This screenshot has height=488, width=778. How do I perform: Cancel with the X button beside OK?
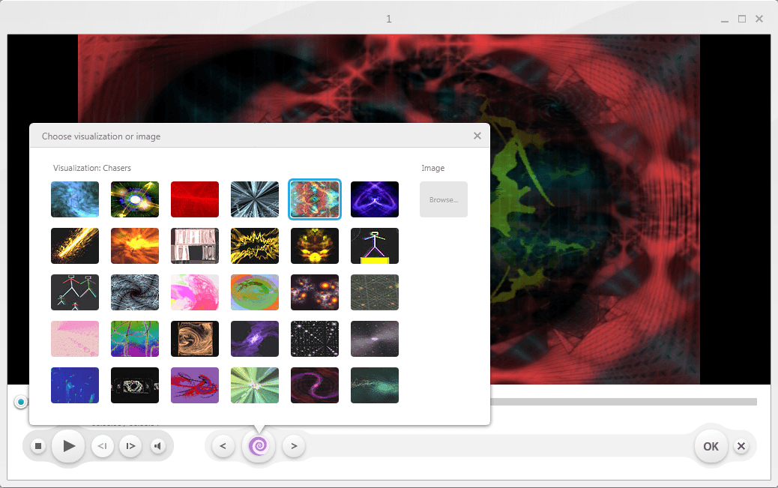click(x=741, y=447)
